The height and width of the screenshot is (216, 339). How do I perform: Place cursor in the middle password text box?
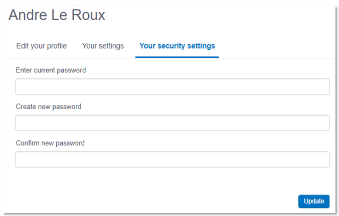(x=173, y=123)
